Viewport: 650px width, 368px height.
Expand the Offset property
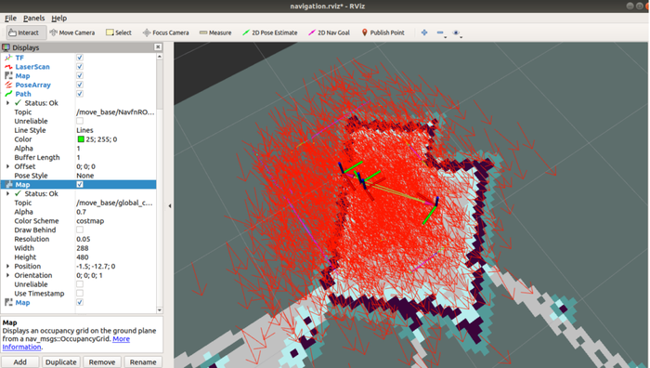7,166
